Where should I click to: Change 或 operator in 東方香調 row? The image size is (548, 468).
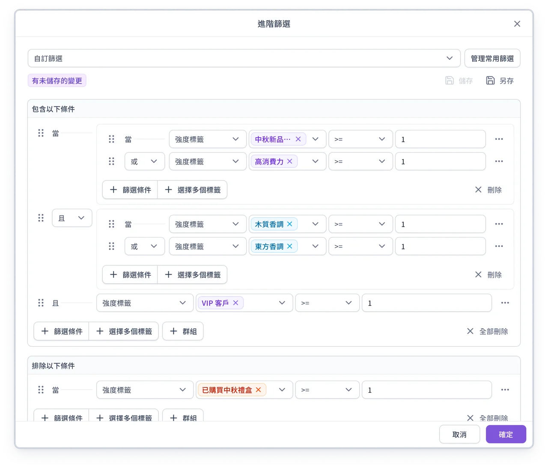[145, 246]
